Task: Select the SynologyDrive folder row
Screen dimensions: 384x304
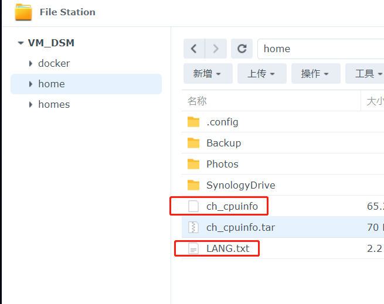Action: [x=283, y=185]
